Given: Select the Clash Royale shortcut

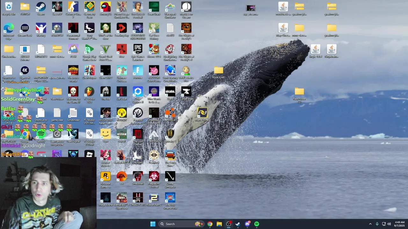Looking at the screenshot, I should (89, 72).
